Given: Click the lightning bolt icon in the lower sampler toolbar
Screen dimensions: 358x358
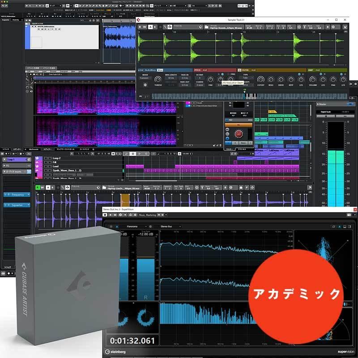Looking at the screenshot, I should coord(247,188).
